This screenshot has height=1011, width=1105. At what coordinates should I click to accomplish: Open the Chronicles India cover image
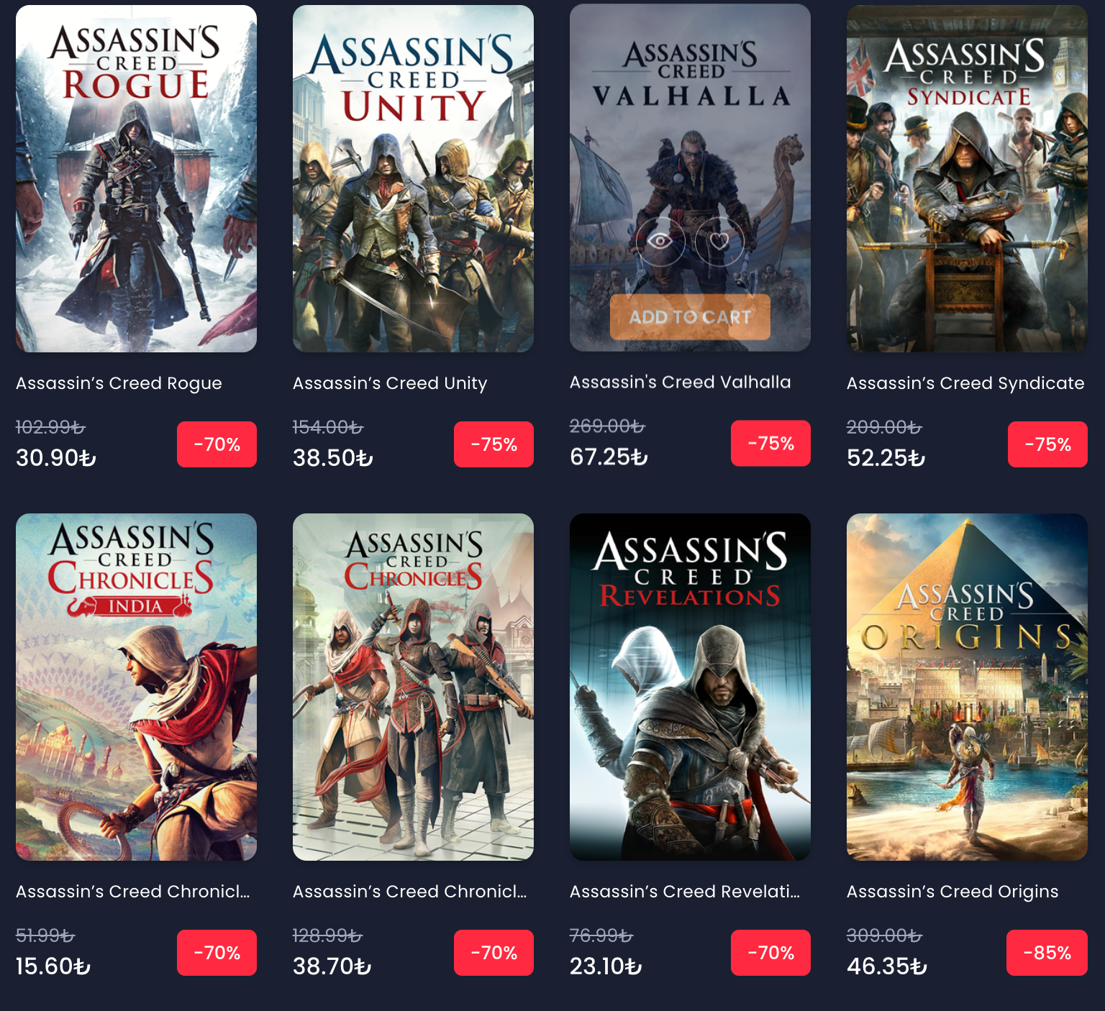click(136, 687)
